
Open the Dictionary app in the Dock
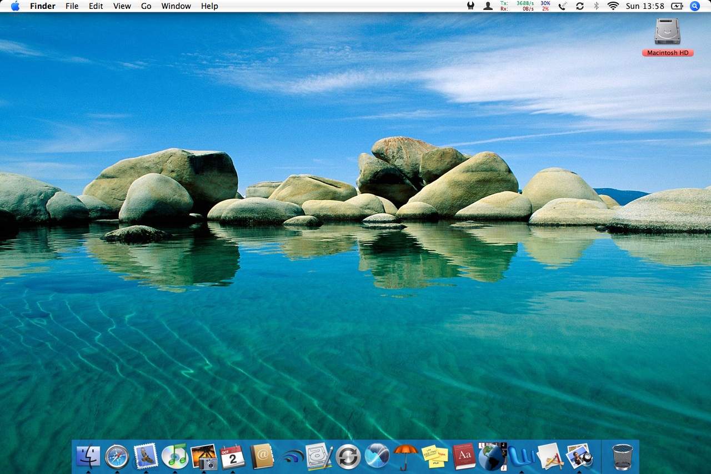point(464,456)
